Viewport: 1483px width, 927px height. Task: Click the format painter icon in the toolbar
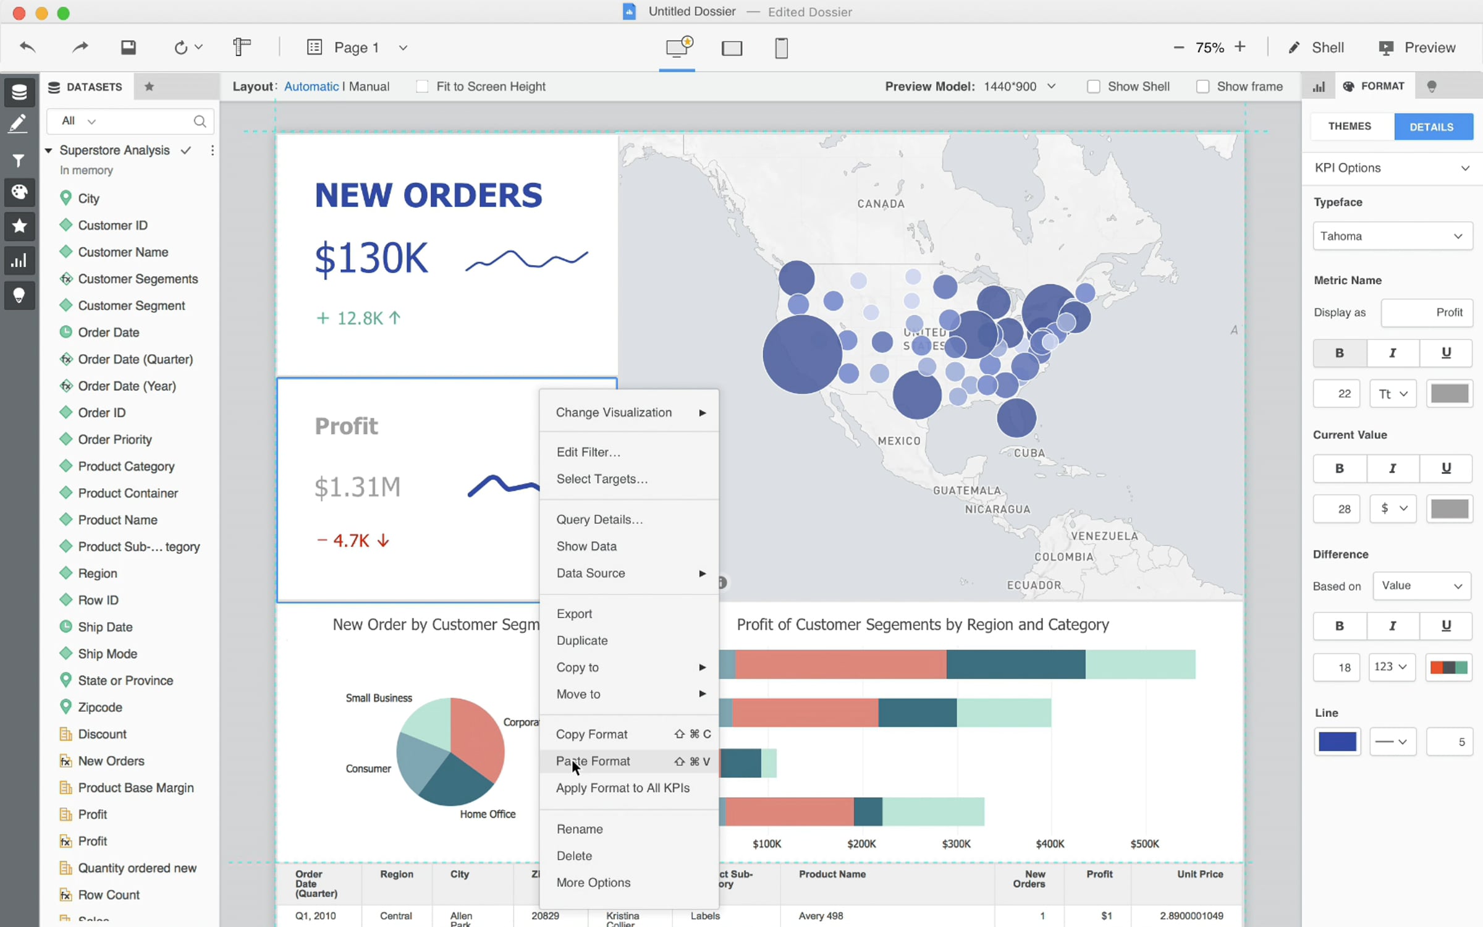click(x=242, y=47)
